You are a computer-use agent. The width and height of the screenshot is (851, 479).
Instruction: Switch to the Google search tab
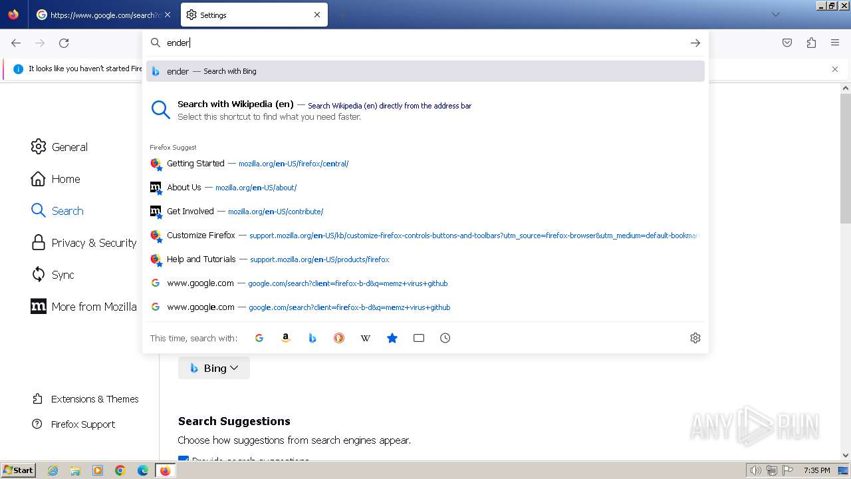click(103, 15)
